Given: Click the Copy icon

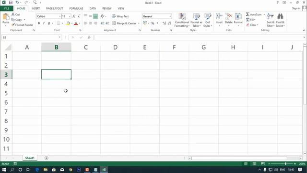Looking at the screenshot, I should coord(13,20).
